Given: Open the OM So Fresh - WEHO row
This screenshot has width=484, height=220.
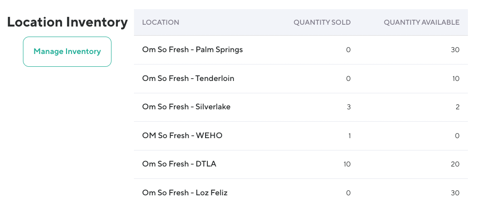Looking at the screenshot, I should click(182, 136).
